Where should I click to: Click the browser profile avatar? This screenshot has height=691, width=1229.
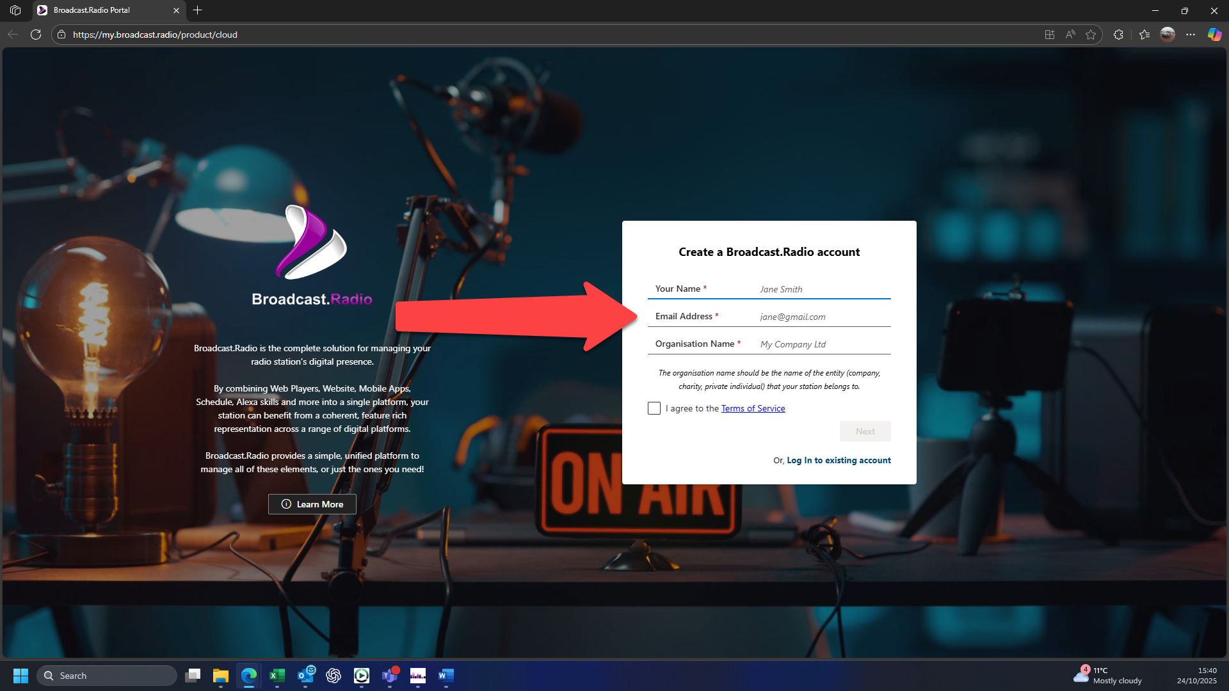point(1168,35)
